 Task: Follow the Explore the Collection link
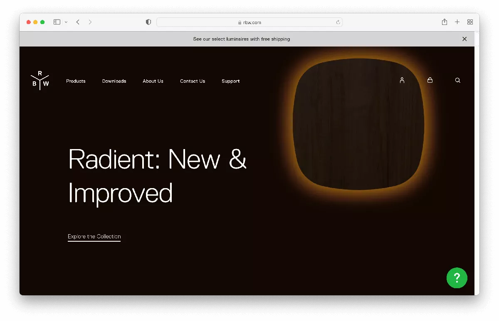[x=94, y=237]
